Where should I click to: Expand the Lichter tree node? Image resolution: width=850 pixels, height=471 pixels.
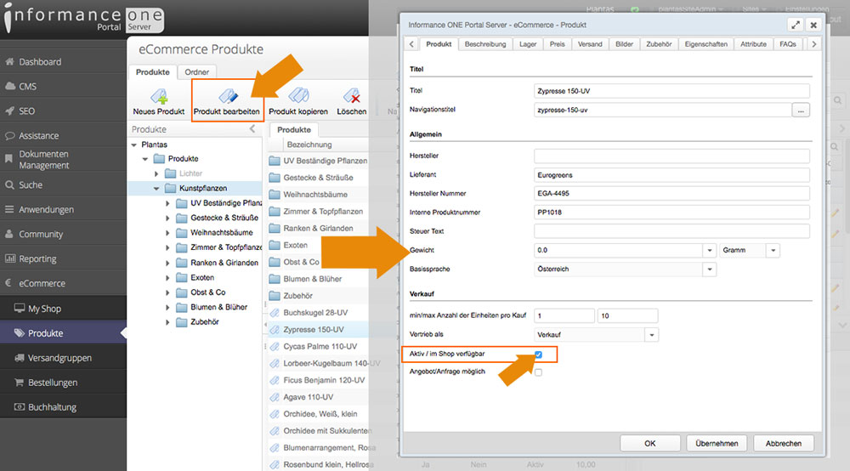[x=156, y=174]
